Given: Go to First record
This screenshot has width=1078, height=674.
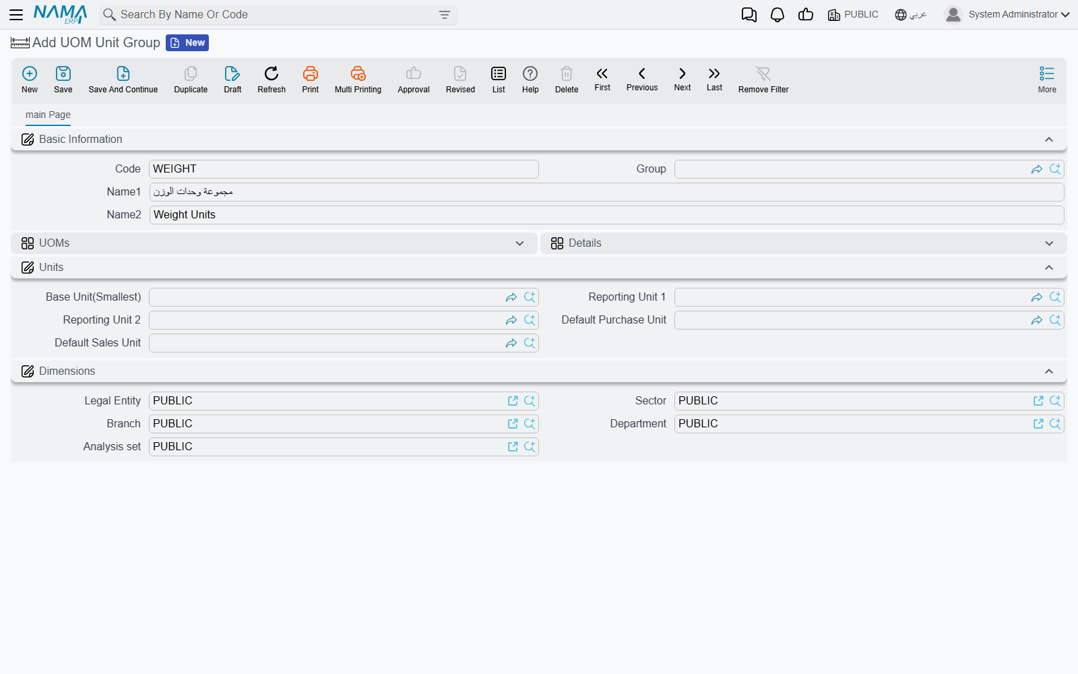Looking at the screenshot, I should (x=602, y=78).
